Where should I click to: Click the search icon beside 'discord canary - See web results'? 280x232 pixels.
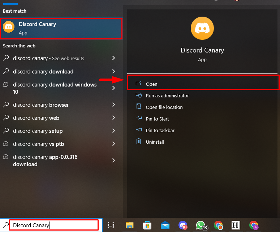[x=6, y=58]
